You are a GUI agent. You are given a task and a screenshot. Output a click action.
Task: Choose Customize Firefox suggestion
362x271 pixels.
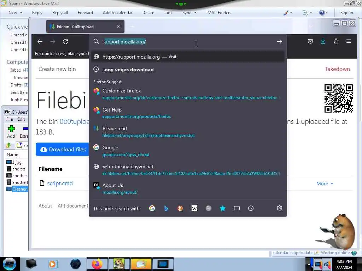pos(188,94)
